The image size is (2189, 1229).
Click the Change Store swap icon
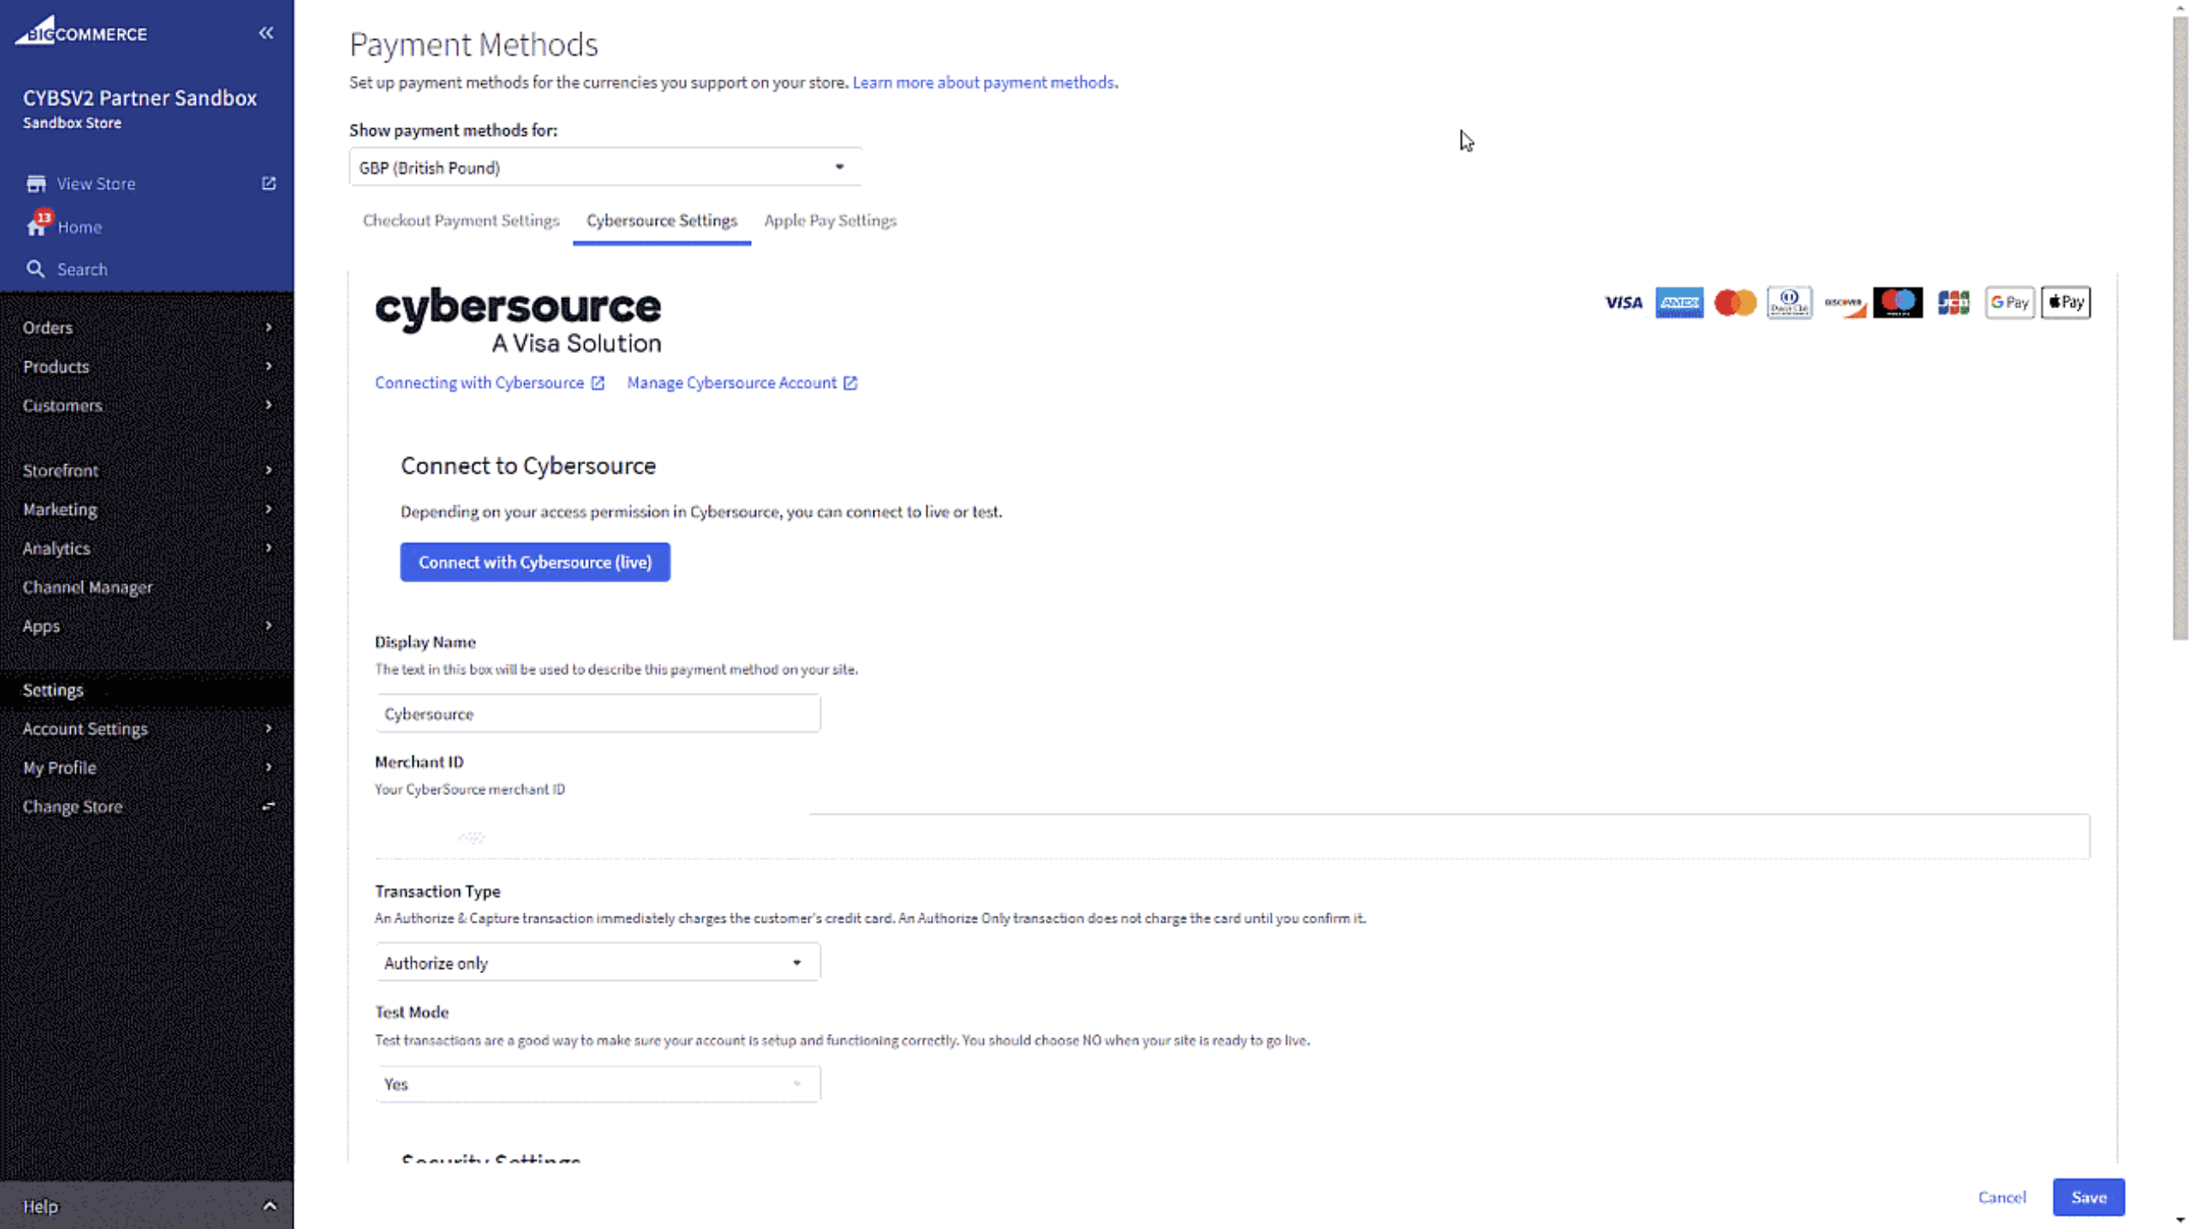(x=268, y=807)
